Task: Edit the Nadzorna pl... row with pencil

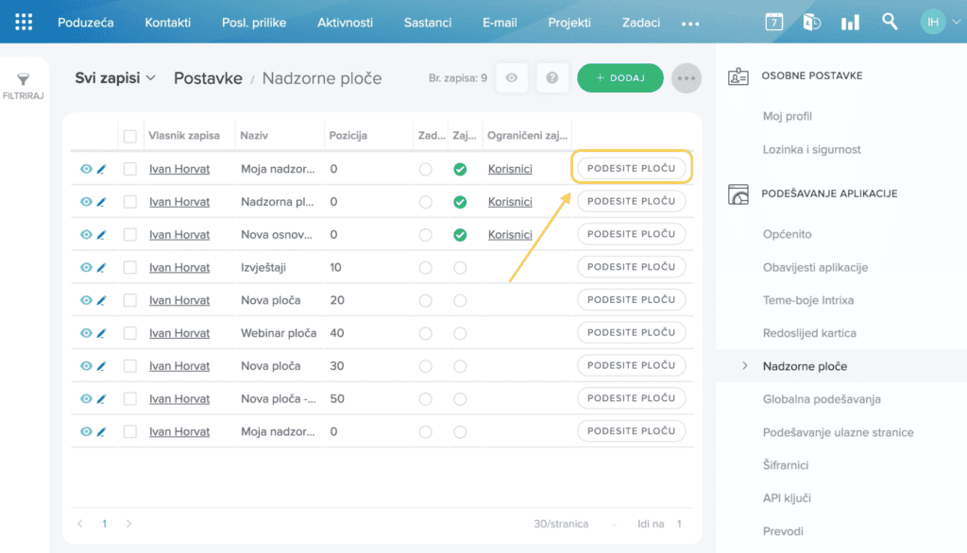Action: [x=102, y=202]
